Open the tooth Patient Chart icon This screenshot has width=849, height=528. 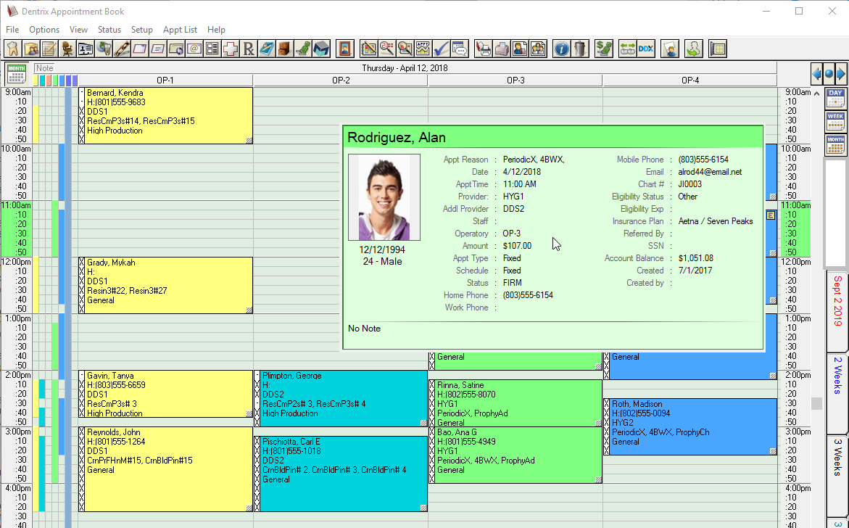pos(12,49)
